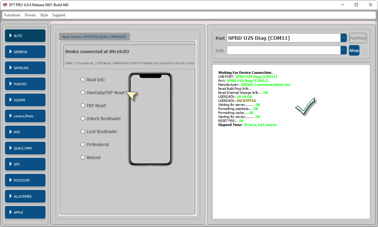Open the Style menu
378x227 pixels.
(44, 15)
